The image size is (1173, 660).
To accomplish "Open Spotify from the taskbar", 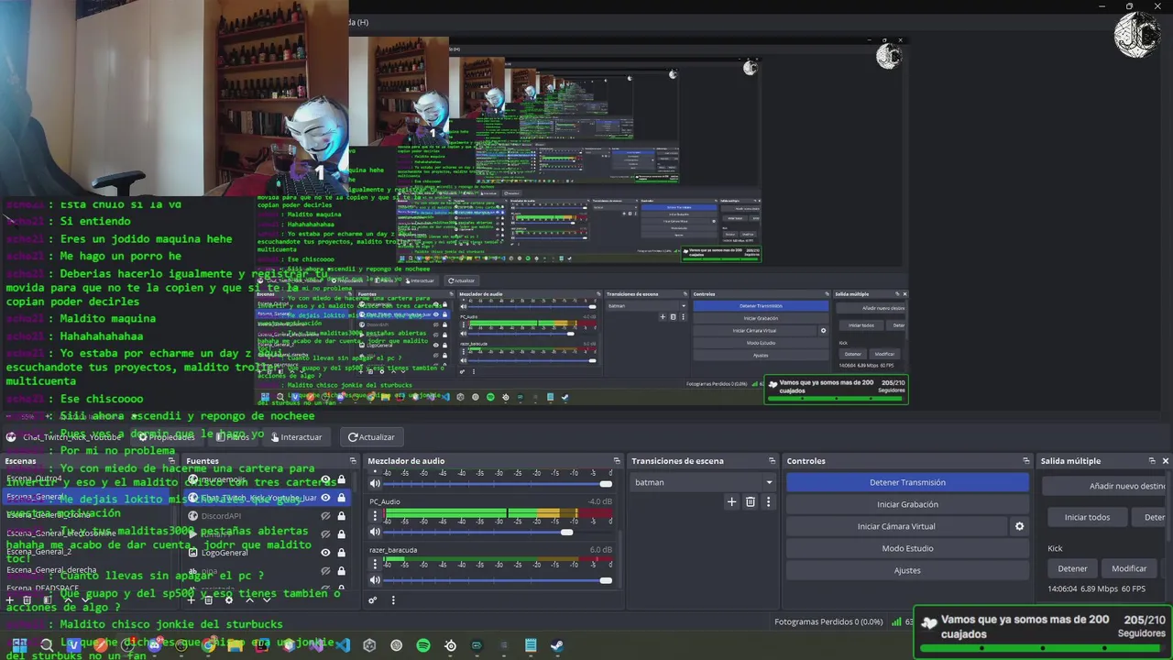I will click(x=423, y=645).
